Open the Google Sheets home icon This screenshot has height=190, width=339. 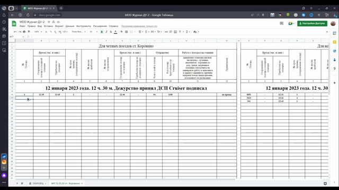pos(14,23)
